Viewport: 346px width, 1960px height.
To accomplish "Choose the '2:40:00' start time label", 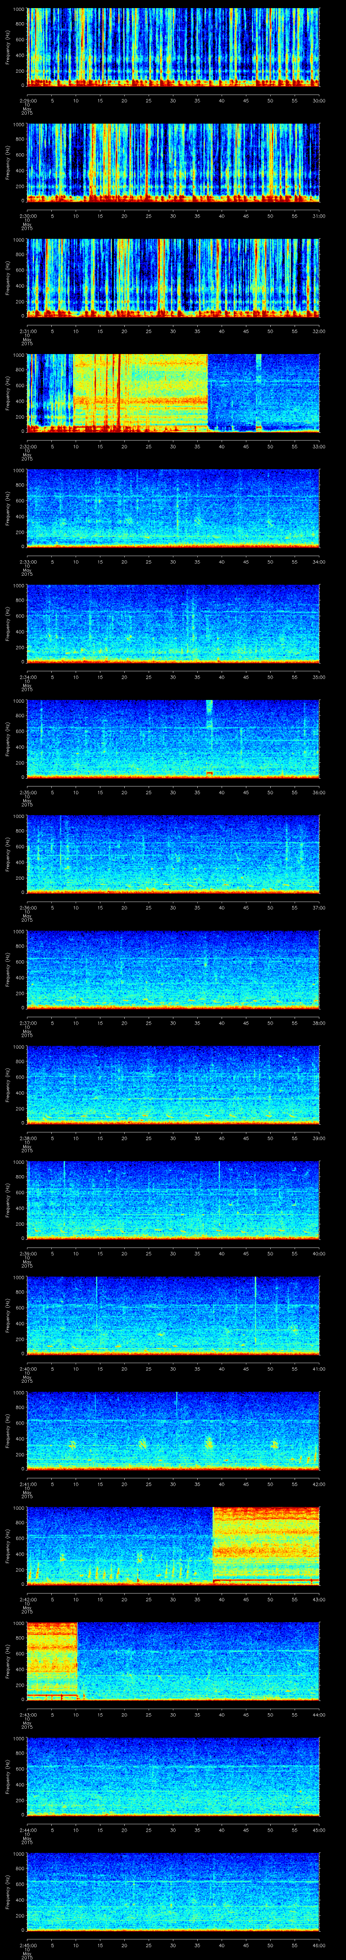I will 27,1369.
